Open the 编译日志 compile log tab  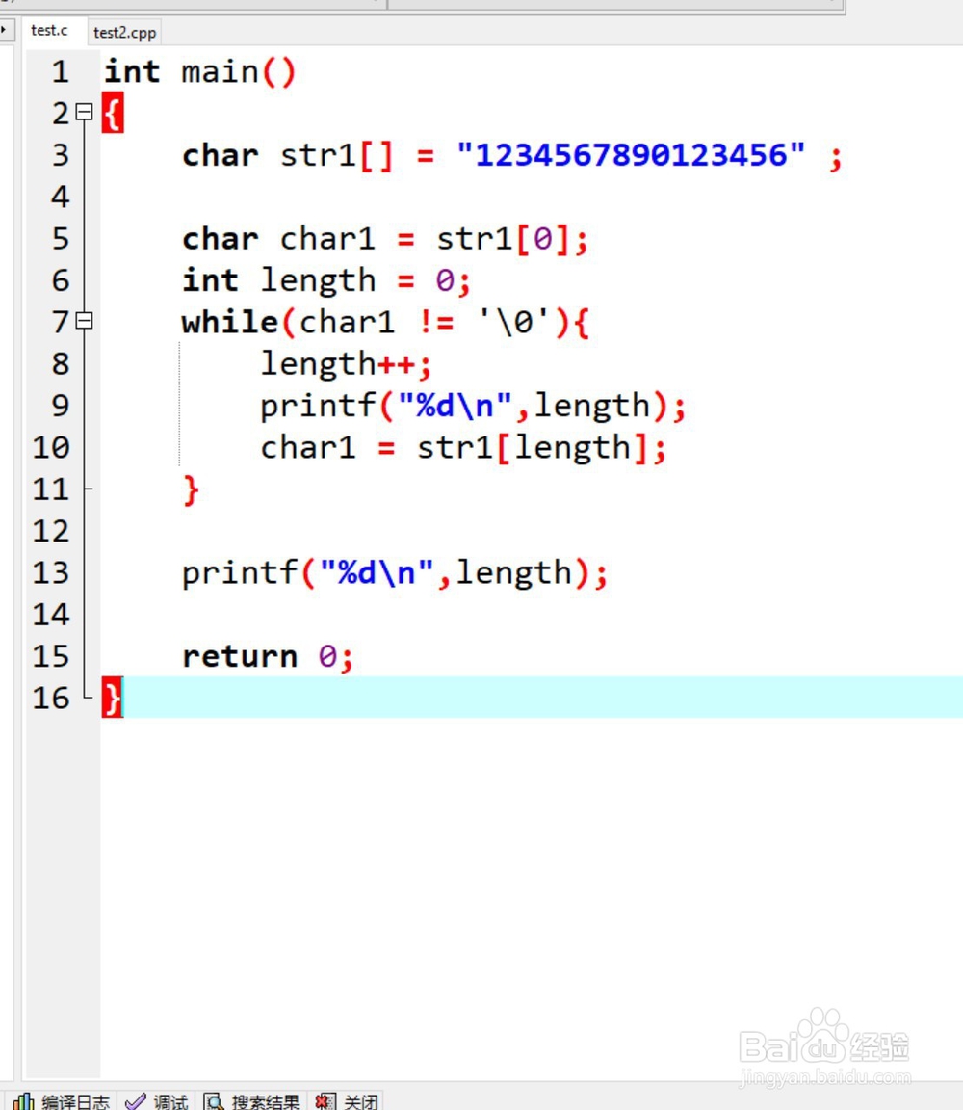click(x=62, y=1100)
